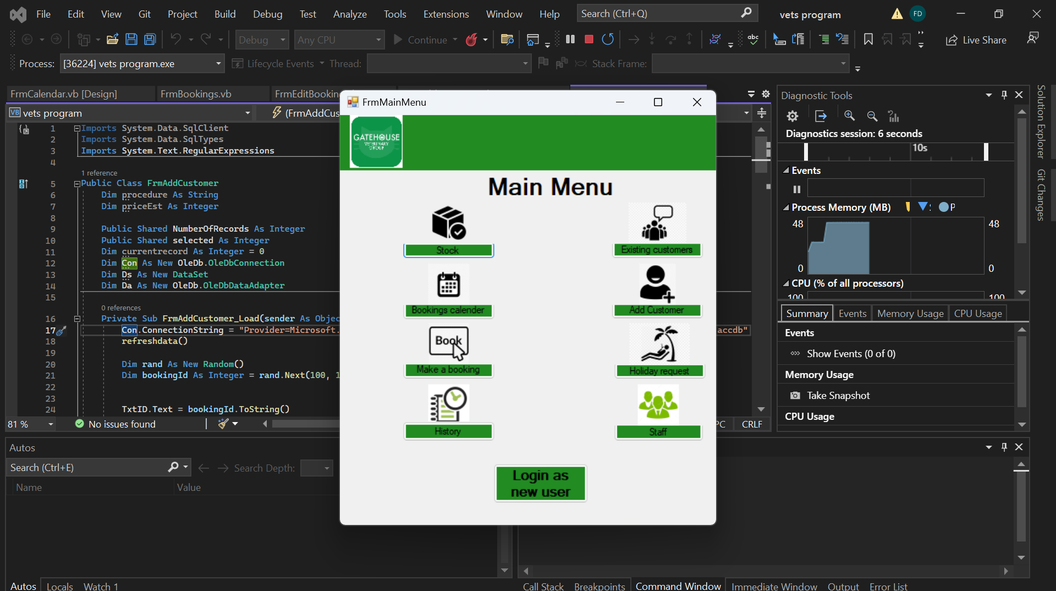Click the Book icon above Make a booking
Image resolution: width=1056 pixels, height=591 pixels.
(x=449, y=343)
